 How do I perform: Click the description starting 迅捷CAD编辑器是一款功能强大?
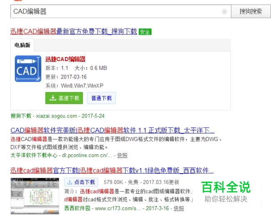[x=116, y=143]
